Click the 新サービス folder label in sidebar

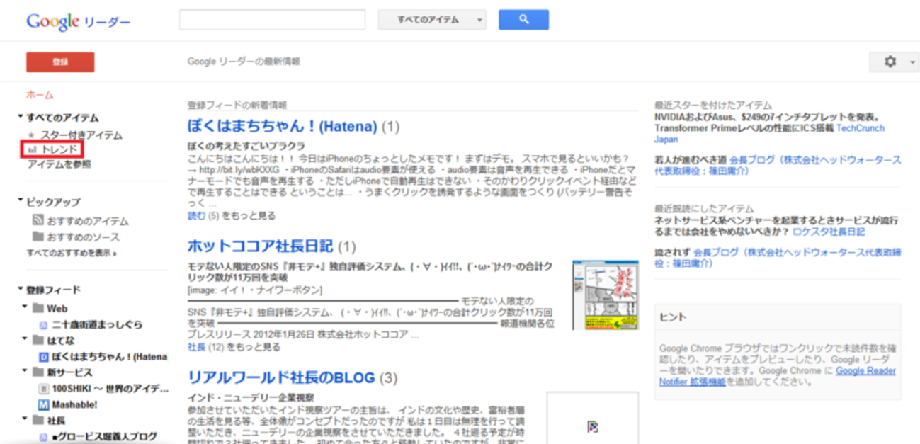[x=69, y=372]
